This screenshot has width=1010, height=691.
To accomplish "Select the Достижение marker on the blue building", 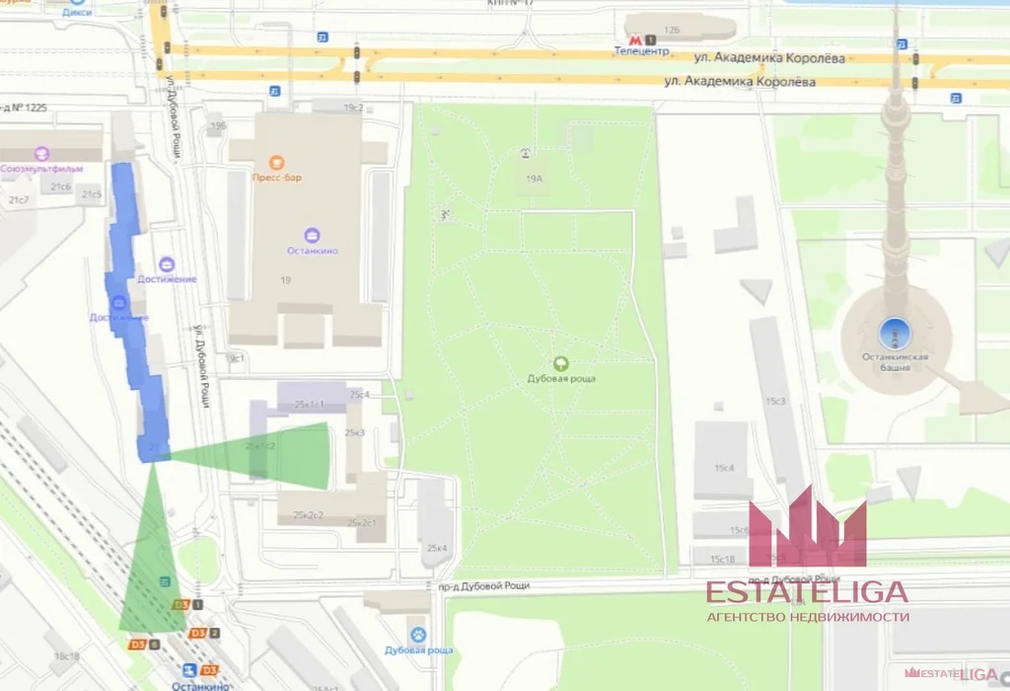I will coord(118,302).
